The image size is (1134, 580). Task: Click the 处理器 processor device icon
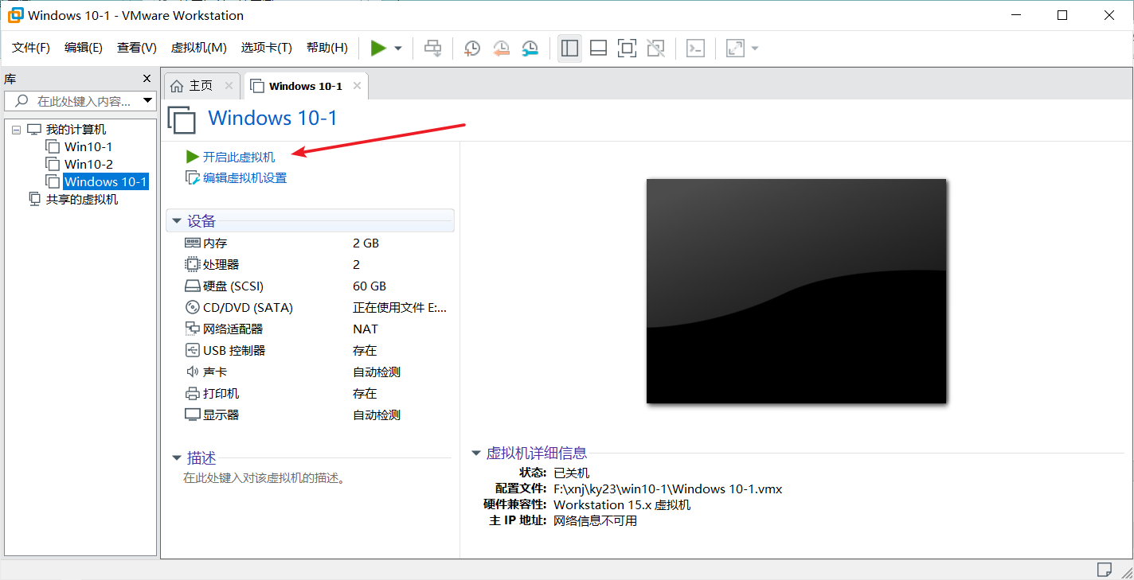pos(192,264)
